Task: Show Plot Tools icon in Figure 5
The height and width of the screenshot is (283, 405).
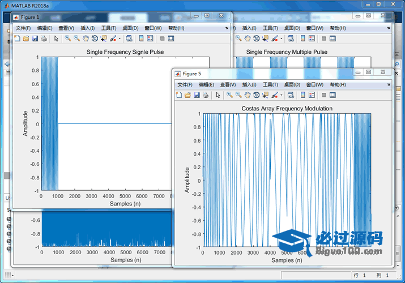Action: [x=332, y=95]
